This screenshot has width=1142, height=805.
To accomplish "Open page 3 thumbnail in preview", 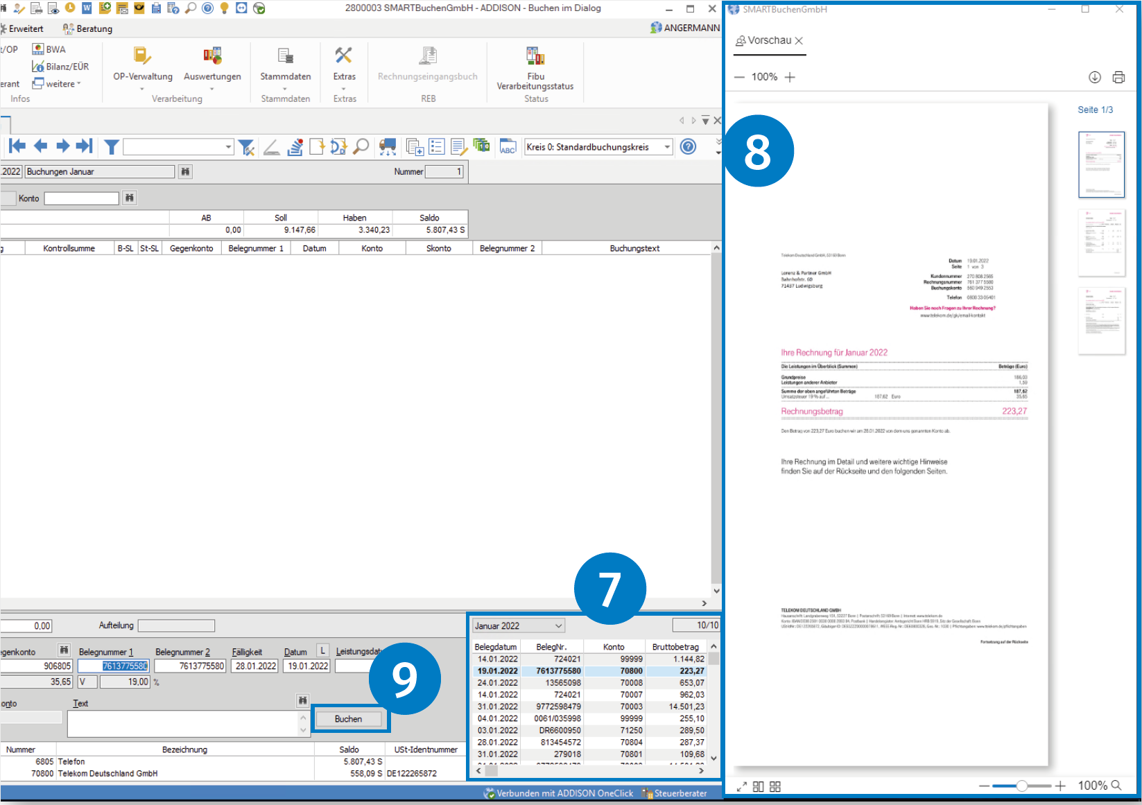I will (1101, 321).
